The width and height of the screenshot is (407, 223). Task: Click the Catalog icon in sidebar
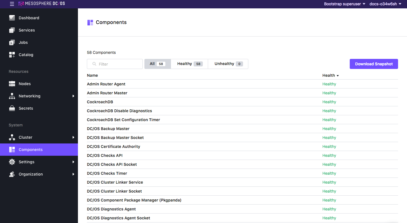[x=12, y=55]
